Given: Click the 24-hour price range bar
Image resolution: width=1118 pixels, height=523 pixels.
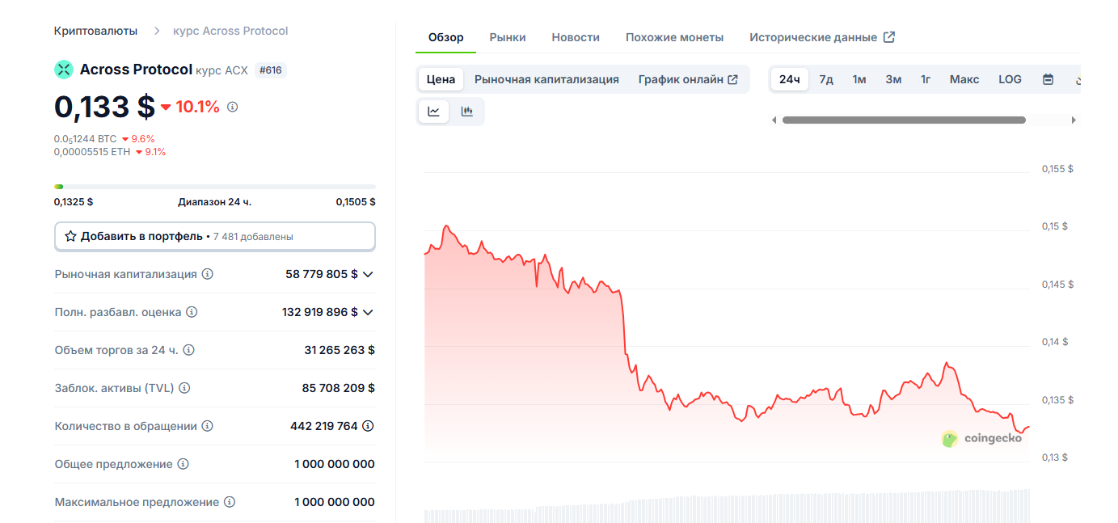Looking at the screenshot, I should pos(214,186).
